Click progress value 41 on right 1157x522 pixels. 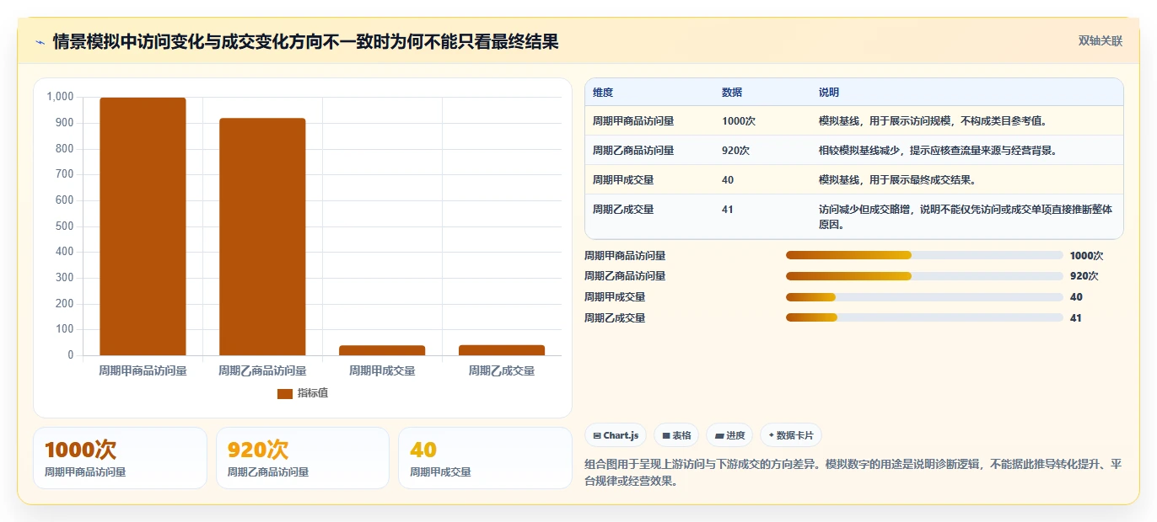point(1075,318)
